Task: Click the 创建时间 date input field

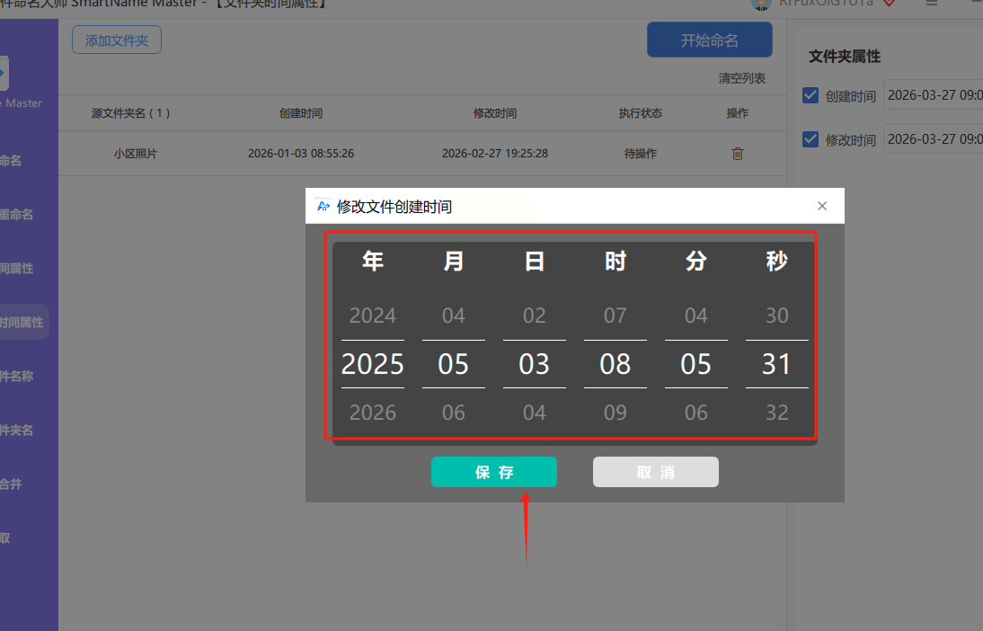Action: pyautogui.click(x=933, y=94)
